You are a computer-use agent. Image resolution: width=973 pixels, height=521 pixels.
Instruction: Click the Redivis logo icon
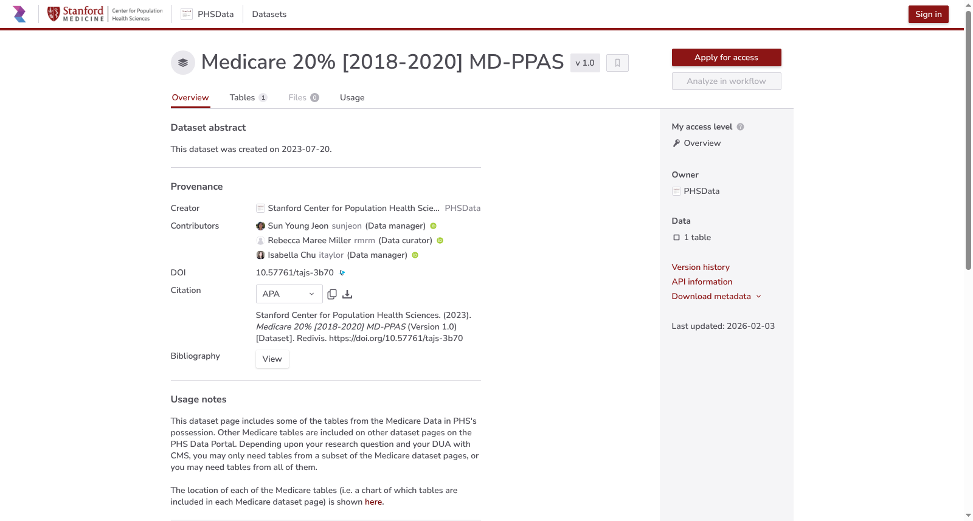point(19,14)
